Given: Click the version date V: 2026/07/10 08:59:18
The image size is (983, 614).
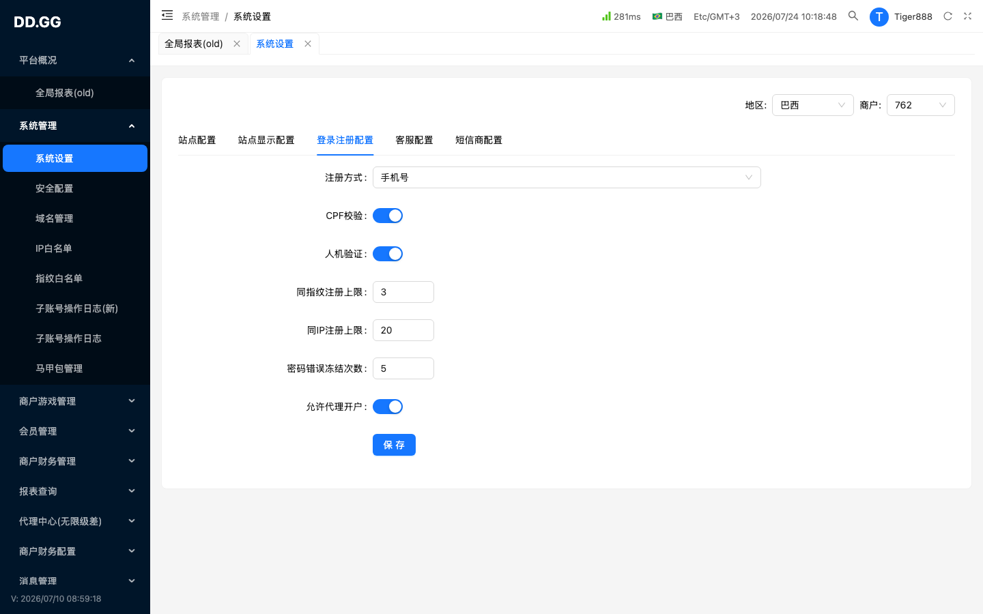Looking at the screenshot, I should (x=56, y=598).
